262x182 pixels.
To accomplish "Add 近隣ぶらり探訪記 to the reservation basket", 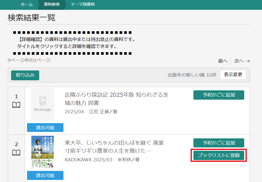I will coord(219,95).
